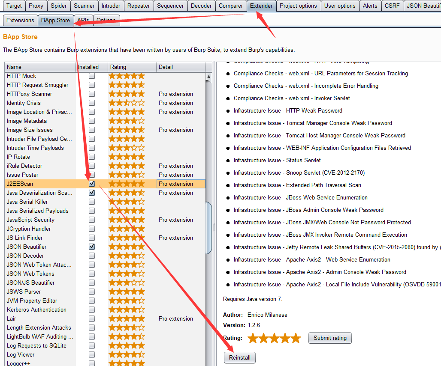
Task: Sort by the Installed column header
Action: (x=92, y=67)
